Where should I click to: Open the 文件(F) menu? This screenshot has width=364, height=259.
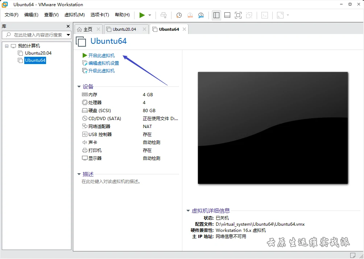pyautogui.click(x=11, y=15)
